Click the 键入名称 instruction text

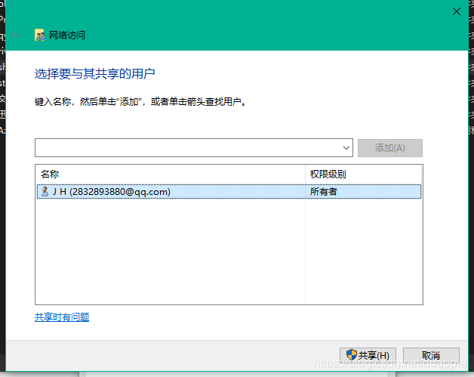coord(140,102)
